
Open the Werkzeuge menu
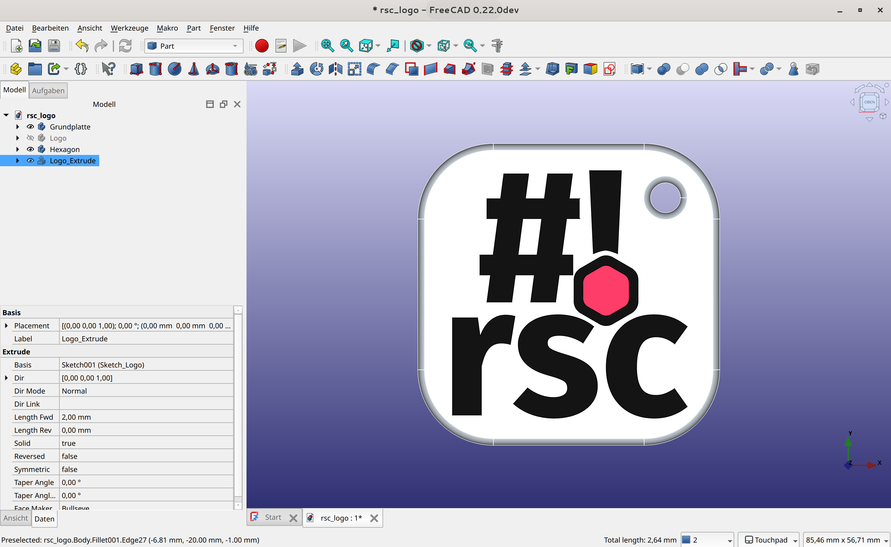(x=129, y=28)
